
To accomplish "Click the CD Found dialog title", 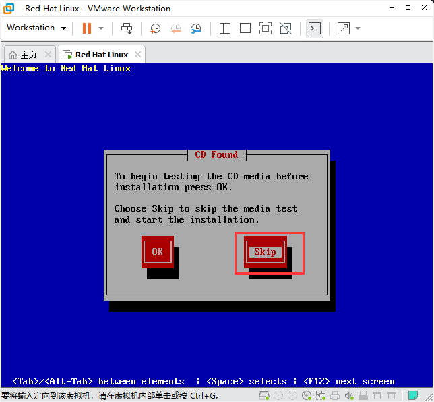I will tap(216, 154).
